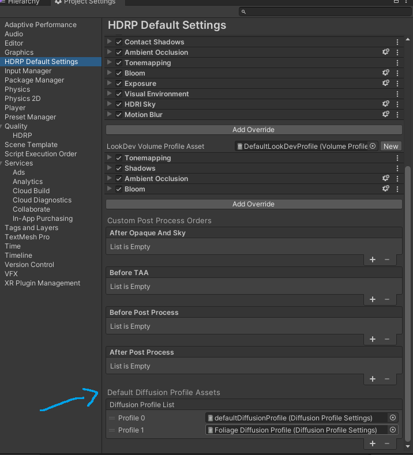Open Ambient Occulusion additional properties gear
Screen dimensions: 413x455
coord(386,52)
